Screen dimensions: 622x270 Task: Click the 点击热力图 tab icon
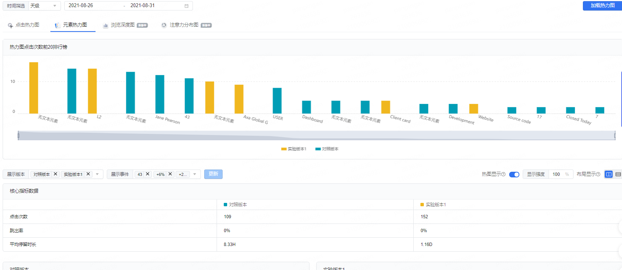pyautogui.click(x=11, y=25)
